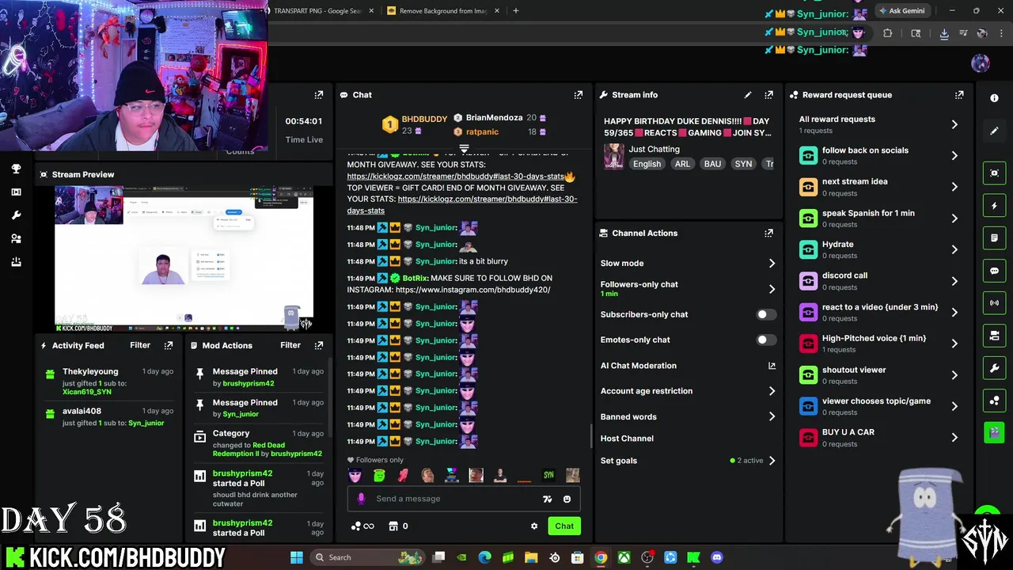Click 'shoutout viewer' reward row
This screenshot has height=570, width=1013.
pyautogui.click(x=878, y=375)
